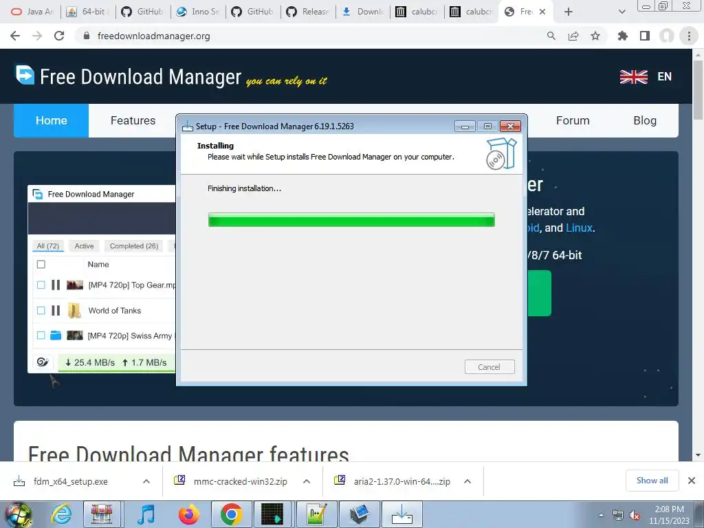The height and width of the screenshot is (528, 704).
Task: Expand aria2-1.37.0-win-64 zip options arrow
Action: point(467,481)
